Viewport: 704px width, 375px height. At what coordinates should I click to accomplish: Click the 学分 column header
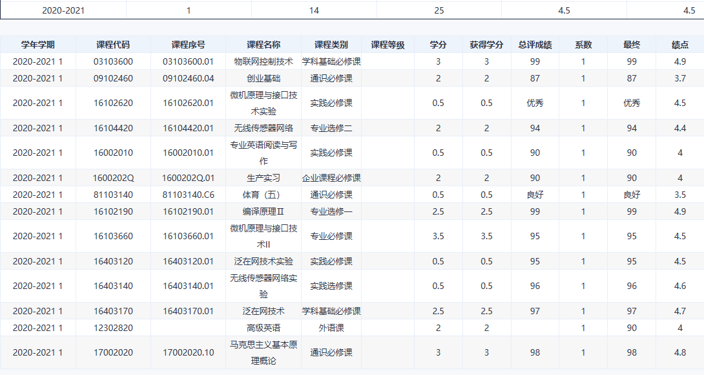438,45
